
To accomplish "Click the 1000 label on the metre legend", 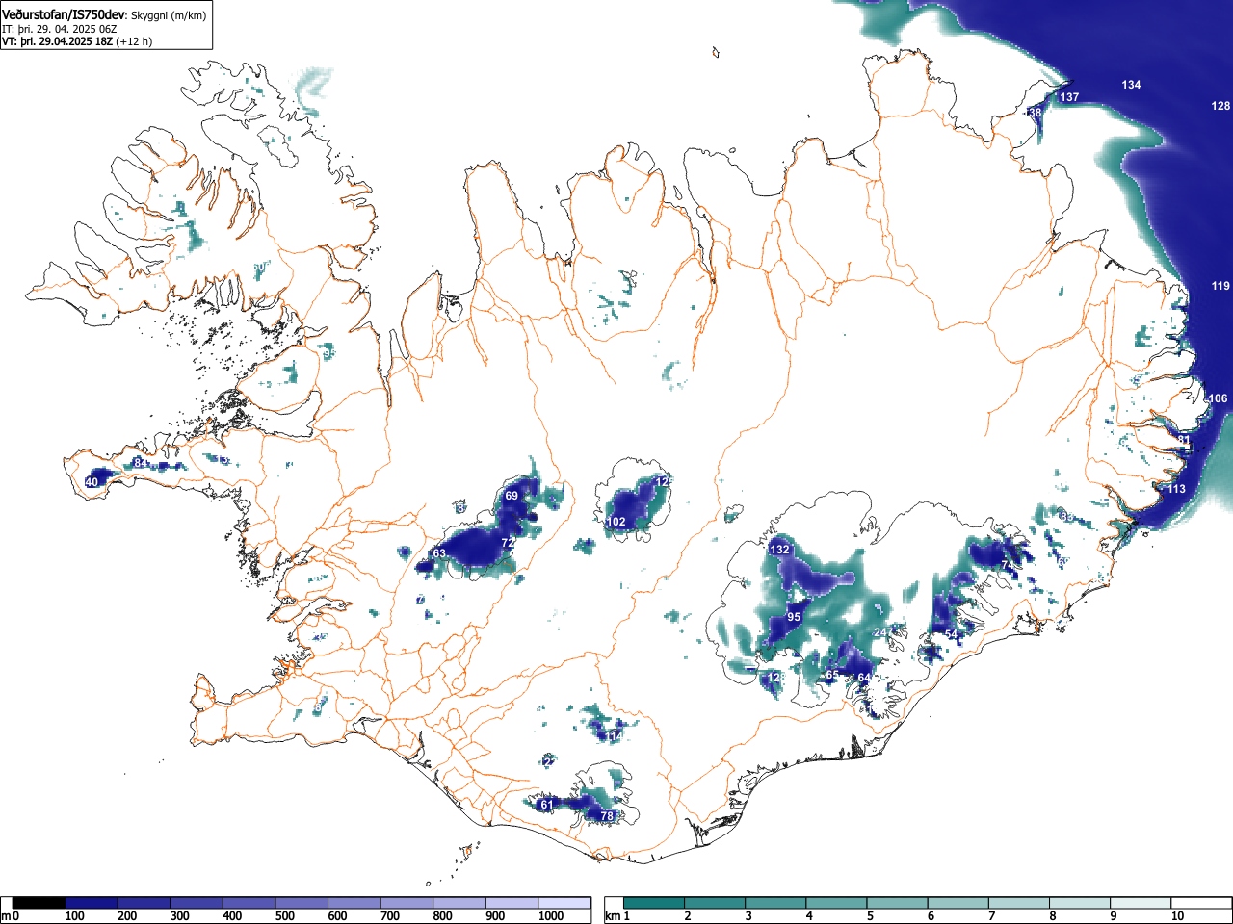I will pyautogui.click(x=551, y=916).
